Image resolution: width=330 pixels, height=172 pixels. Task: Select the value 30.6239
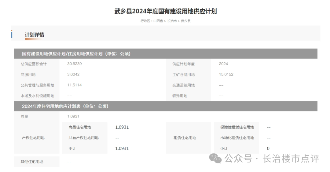pyautogui.click(x=75, y=64)
